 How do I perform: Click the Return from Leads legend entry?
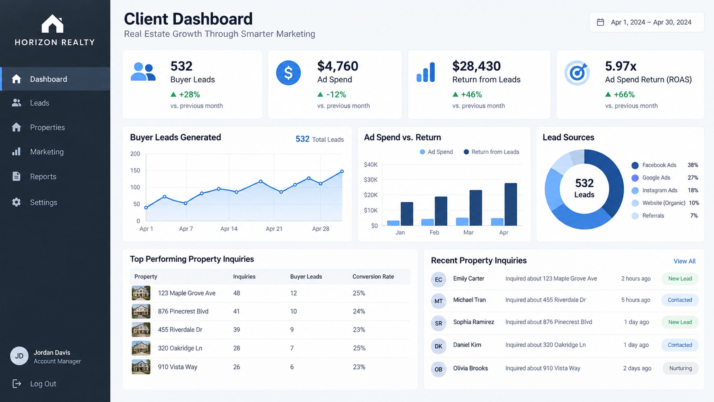point(491,152)
